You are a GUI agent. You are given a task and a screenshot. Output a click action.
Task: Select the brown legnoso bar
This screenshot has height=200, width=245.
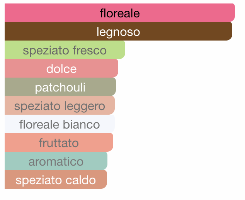(118, 31)
